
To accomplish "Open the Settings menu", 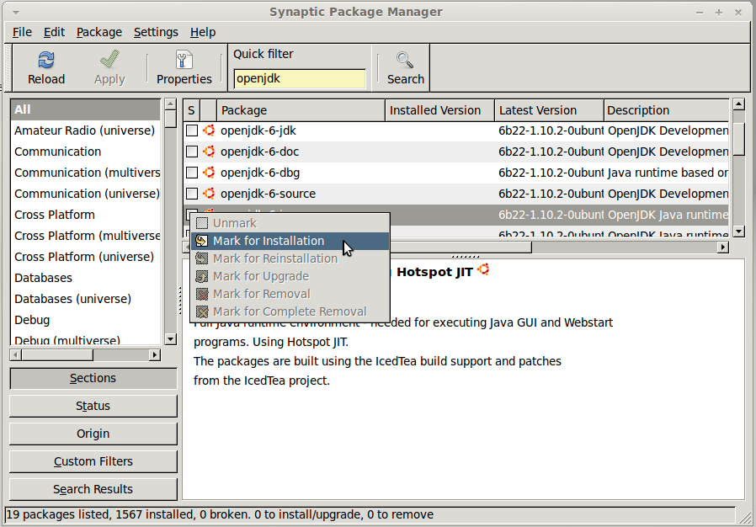I will (x=156, y=32).
